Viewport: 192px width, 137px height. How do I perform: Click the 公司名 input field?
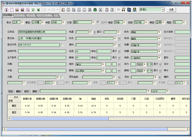click(x=42, y=32)
